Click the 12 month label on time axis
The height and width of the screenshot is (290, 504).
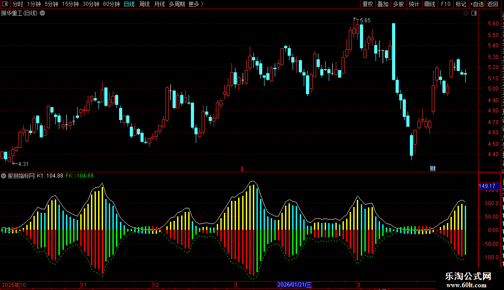coord(156,285)
